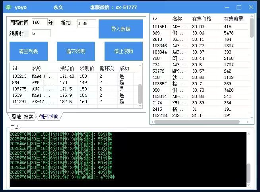Sort by 在售价格 column header
Screen dimensions: 260x192
pyautogui.click(x=202, y=19)
